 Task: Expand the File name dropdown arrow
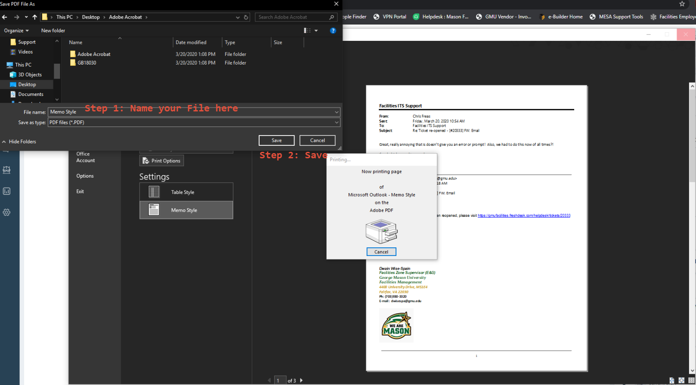coord(337,112)
